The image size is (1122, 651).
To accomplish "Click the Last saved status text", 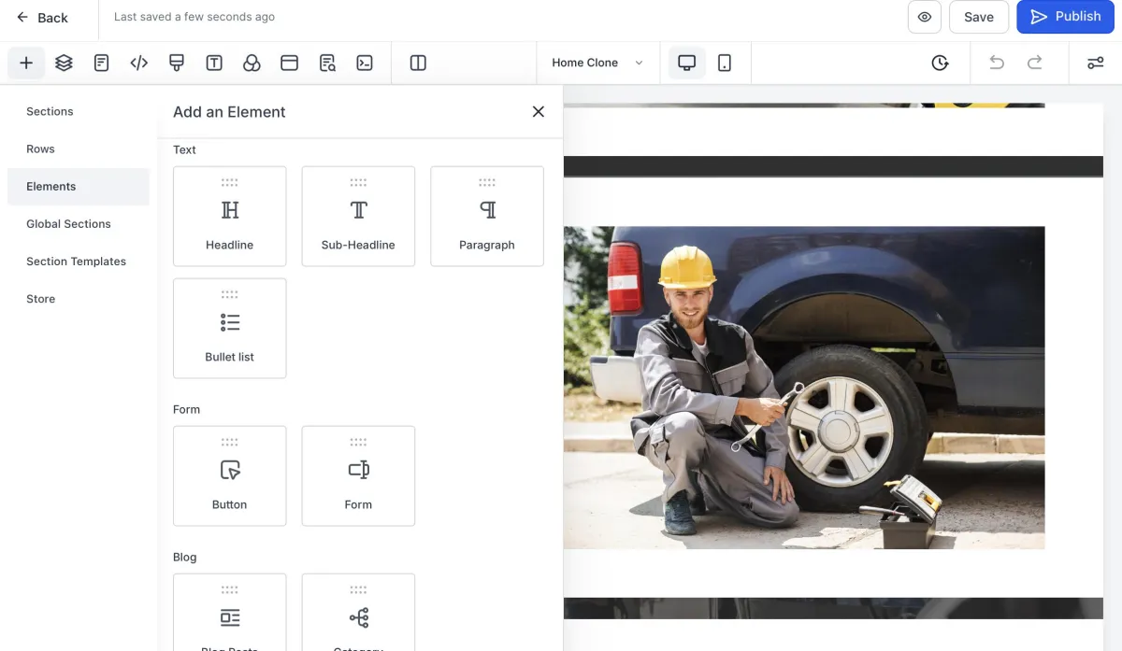I will (194, 17).
